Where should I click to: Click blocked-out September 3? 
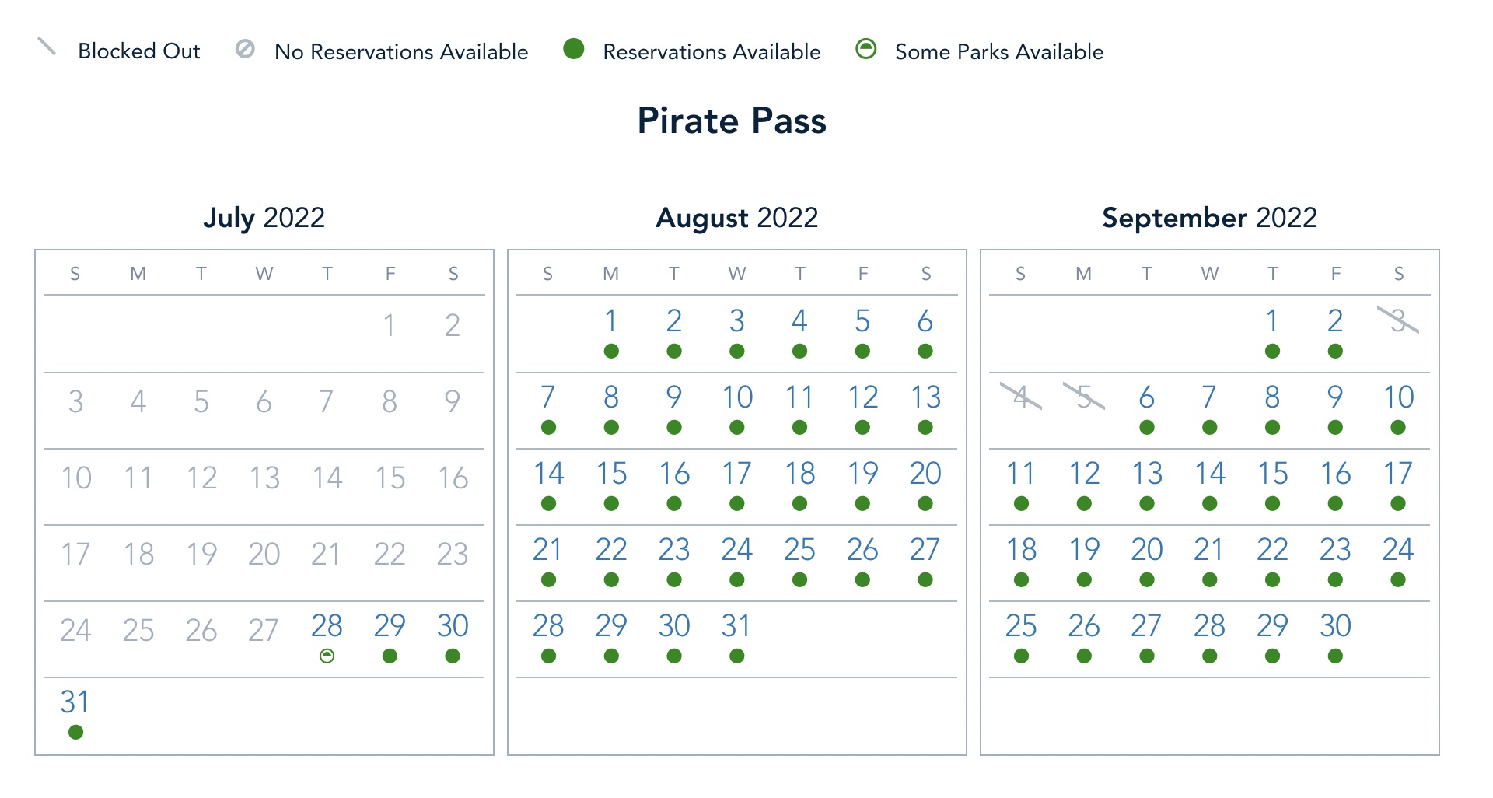pos(1398,320)
